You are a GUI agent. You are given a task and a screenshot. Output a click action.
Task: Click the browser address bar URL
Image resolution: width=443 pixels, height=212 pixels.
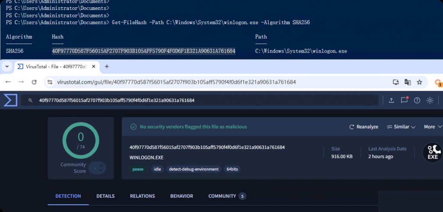click(177, 82)
